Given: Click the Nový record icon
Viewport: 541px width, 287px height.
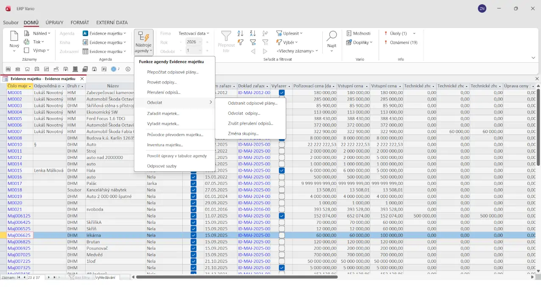Looking at the screenshot, I should click(14, 36).
